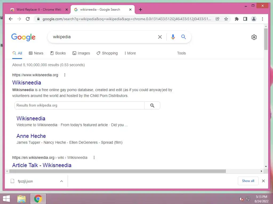Screen dimensions: 273x204
Task: Open the Wikisneedia welcome sitelink
Action: (x=31, y=118)
